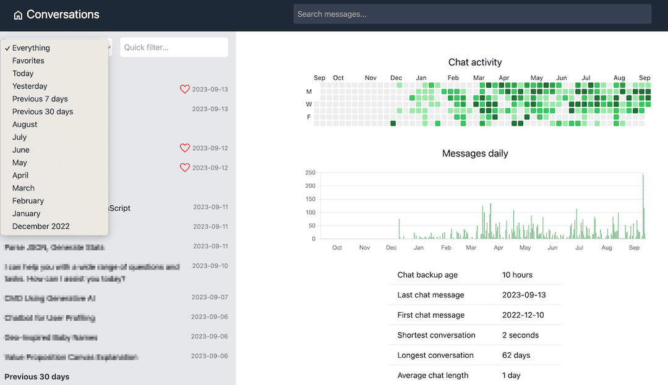
Task: Focus the Quick filter input box
Action: [x=174, y=47]
